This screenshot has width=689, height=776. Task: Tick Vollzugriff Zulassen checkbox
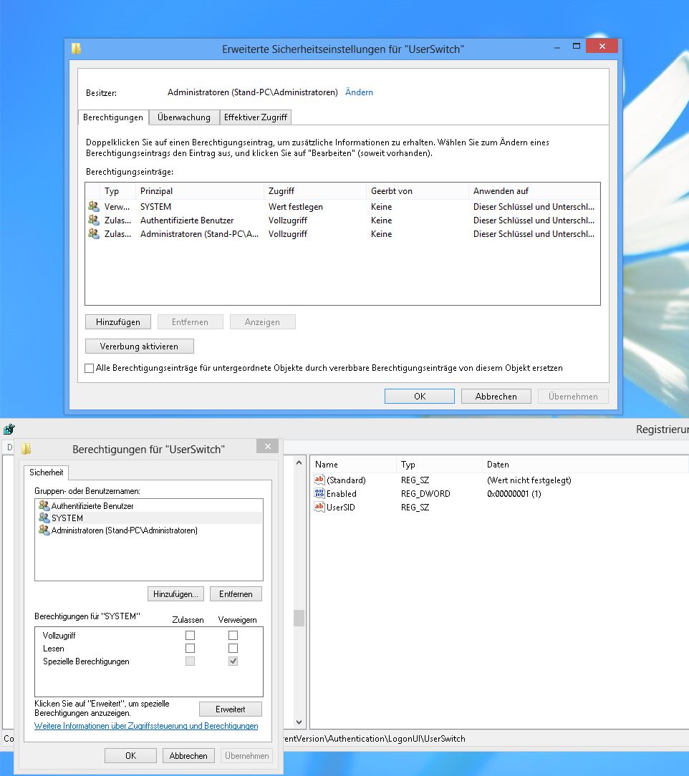pyautogui.click(x=190, y=635)
